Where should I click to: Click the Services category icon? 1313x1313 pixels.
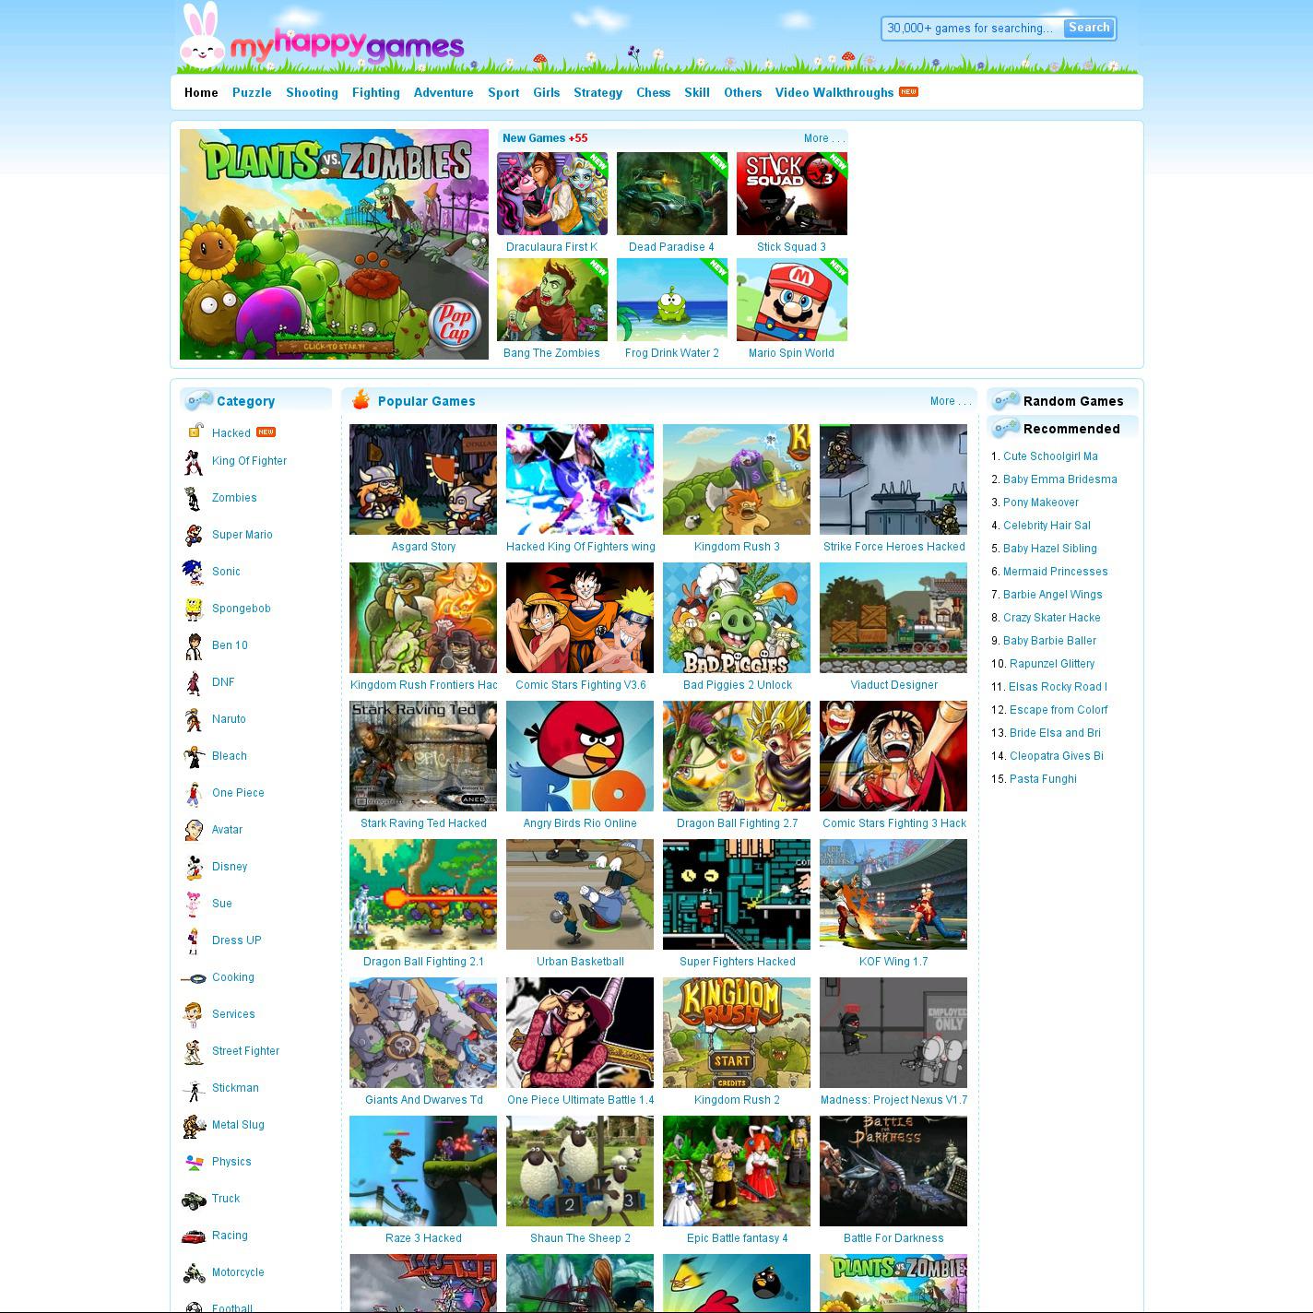coord(193,1014)
